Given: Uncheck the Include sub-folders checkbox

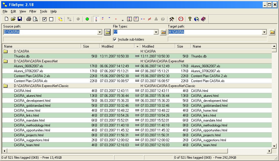Looking at the screenshot, I should pyautogui.click(x=115, y=39).
